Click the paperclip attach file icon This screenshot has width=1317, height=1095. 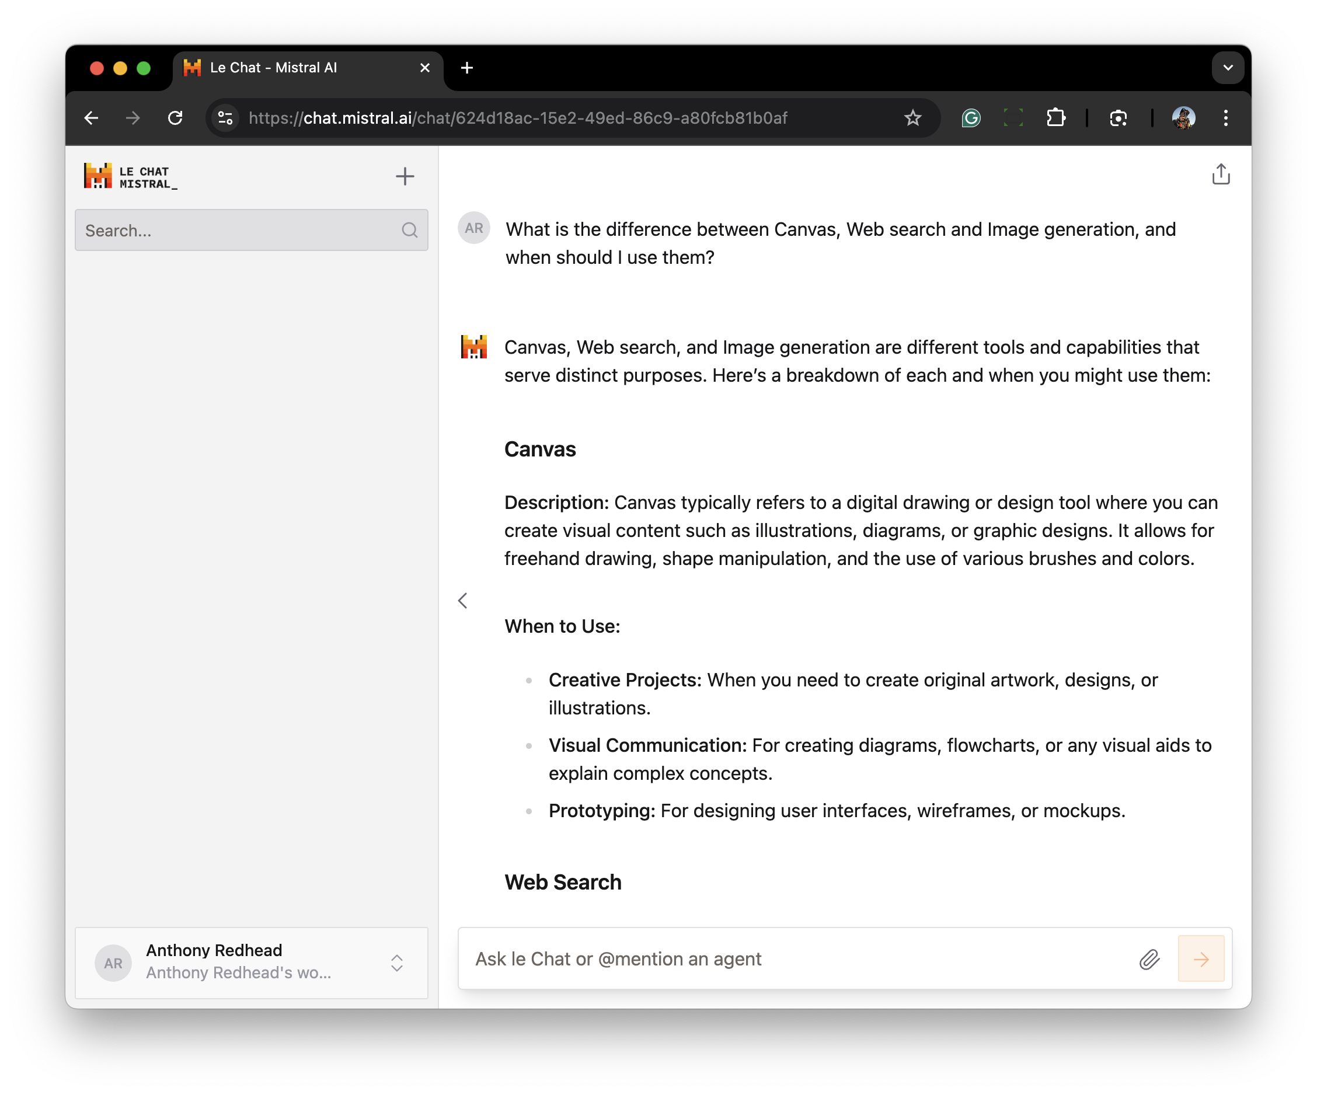click(1149, 959)
